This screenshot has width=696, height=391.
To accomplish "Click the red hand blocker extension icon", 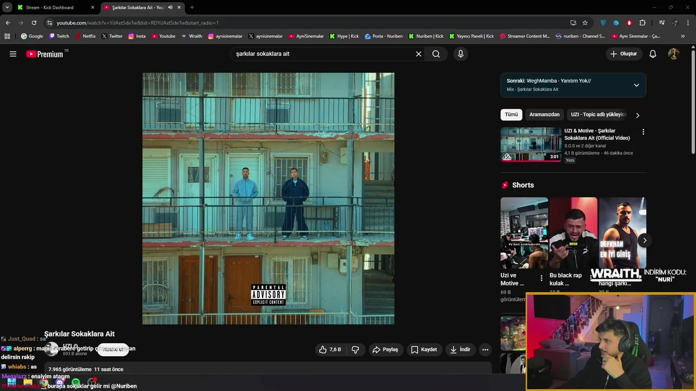I will click(x=630, y=23).
